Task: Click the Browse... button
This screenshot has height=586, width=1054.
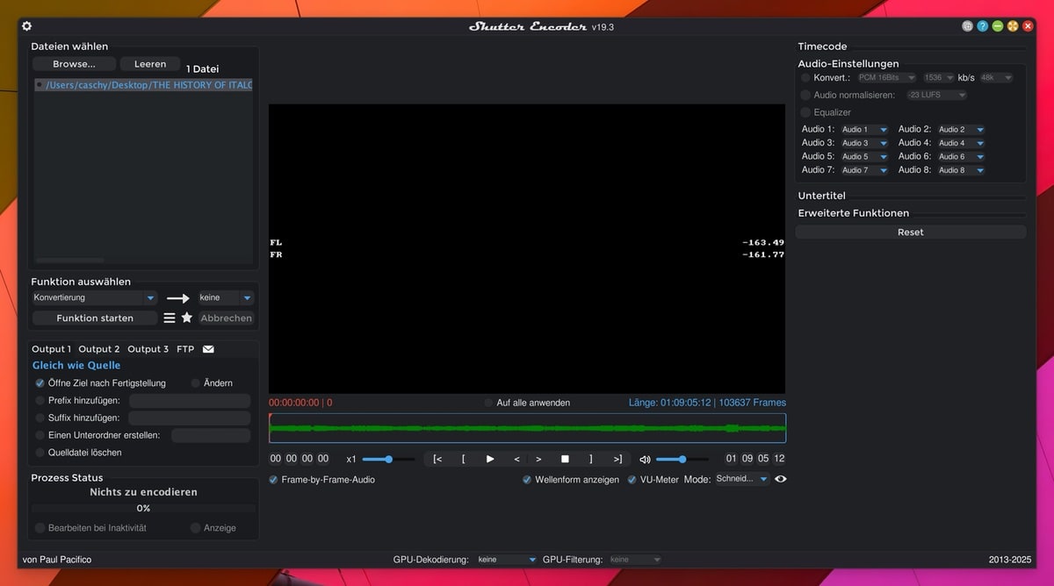Action: 74,64
